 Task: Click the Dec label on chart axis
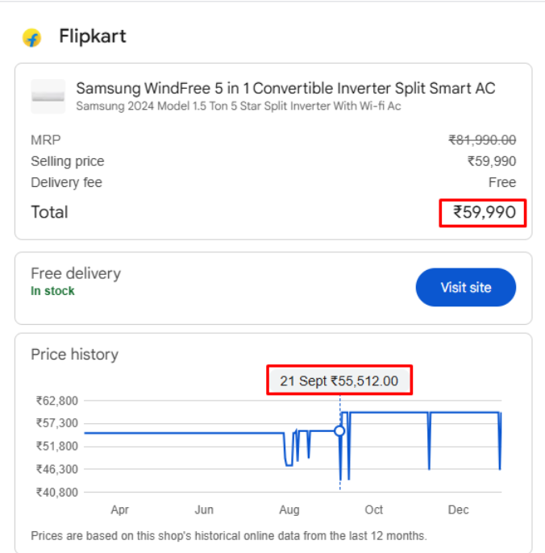(458, 510)
